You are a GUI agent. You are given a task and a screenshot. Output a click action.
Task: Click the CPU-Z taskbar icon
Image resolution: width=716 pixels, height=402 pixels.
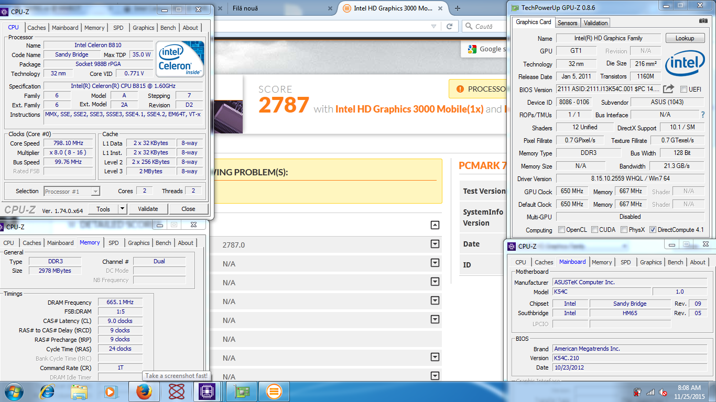(208, 392)
